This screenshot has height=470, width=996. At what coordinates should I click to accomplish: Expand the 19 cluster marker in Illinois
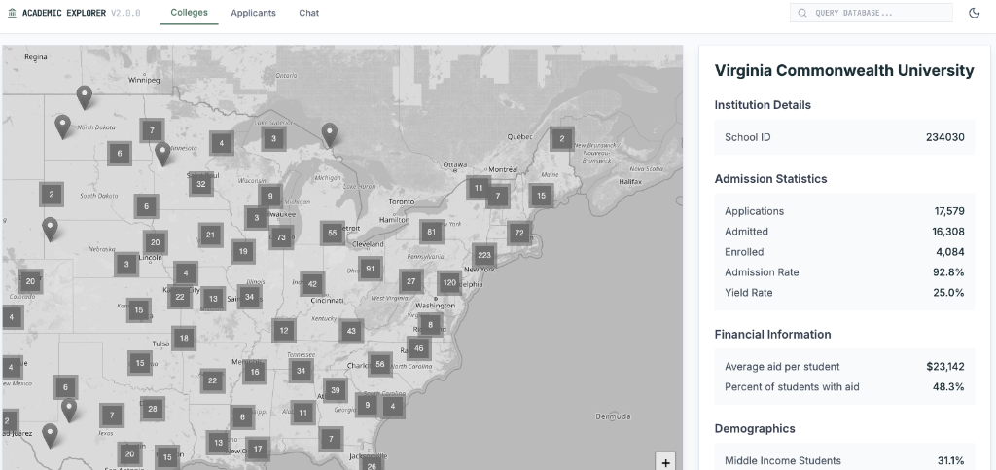point(243,251)
